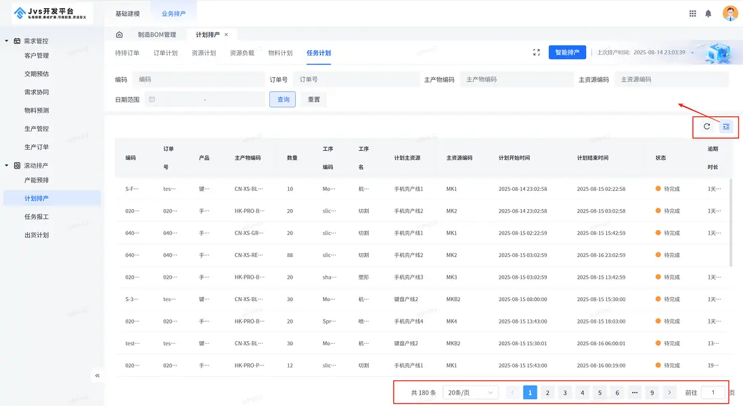743x406 pixels.
Task: Go to next page arrow
Action: 669,392
